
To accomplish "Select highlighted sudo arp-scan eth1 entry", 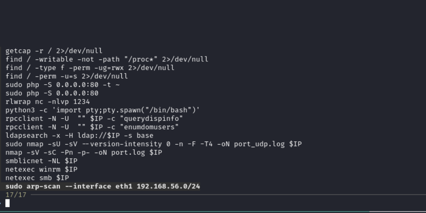I will click(x=103, y=187).
